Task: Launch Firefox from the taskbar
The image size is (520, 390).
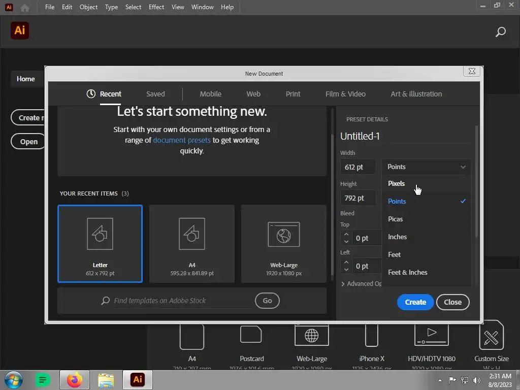Action: (x=75, y=380)
